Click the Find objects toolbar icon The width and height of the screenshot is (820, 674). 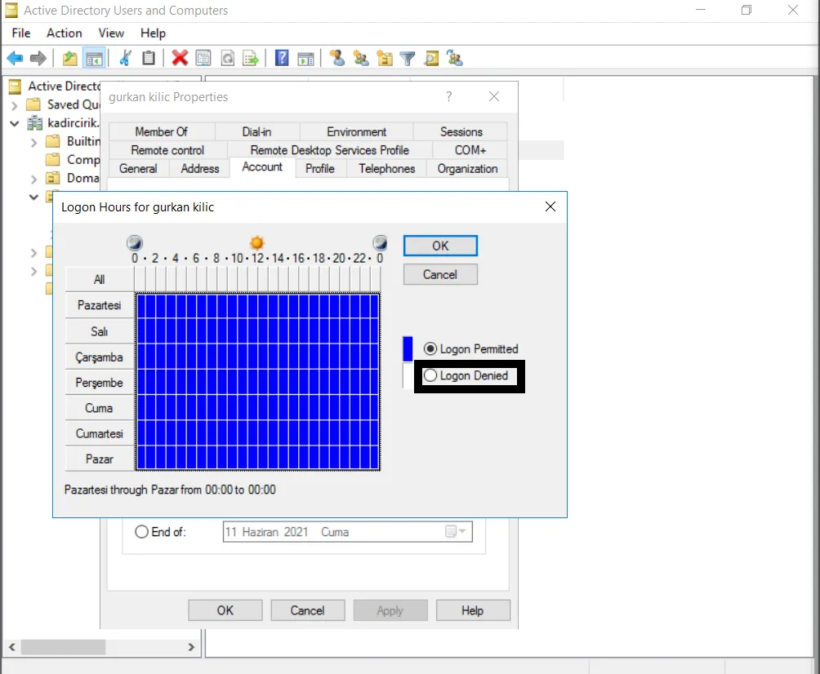click(431, 58)
